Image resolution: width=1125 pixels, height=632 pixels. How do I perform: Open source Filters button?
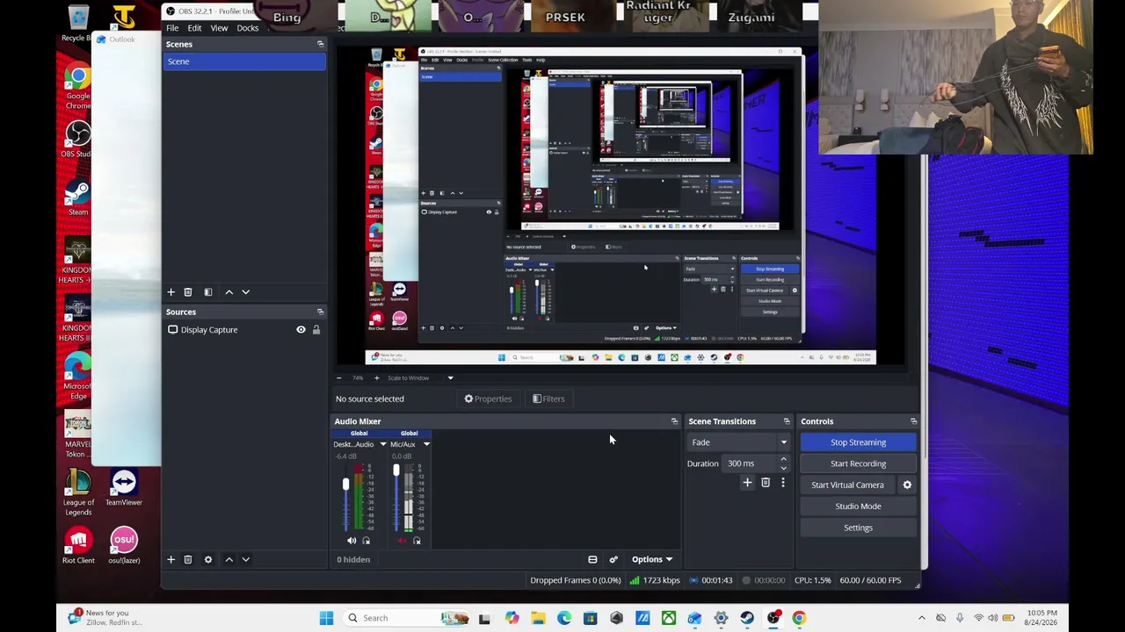(548, 399)
